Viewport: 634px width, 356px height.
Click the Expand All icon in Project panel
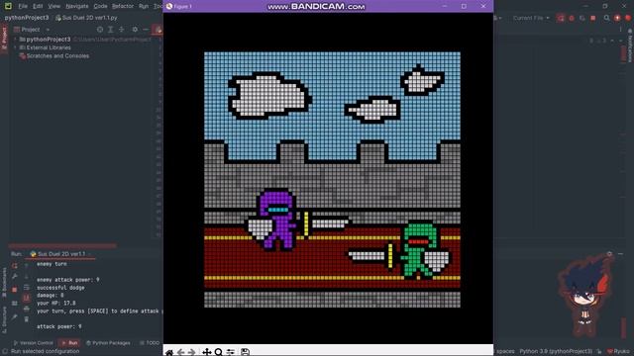110,30
